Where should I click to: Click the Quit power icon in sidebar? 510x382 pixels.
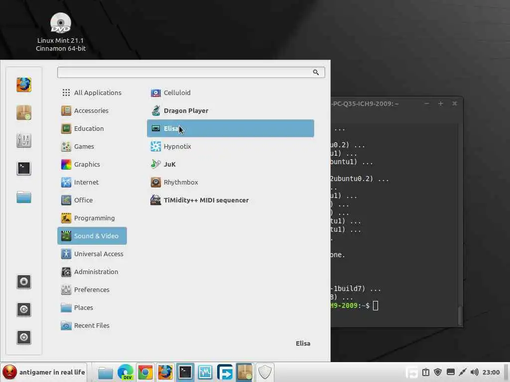[24, 337]
